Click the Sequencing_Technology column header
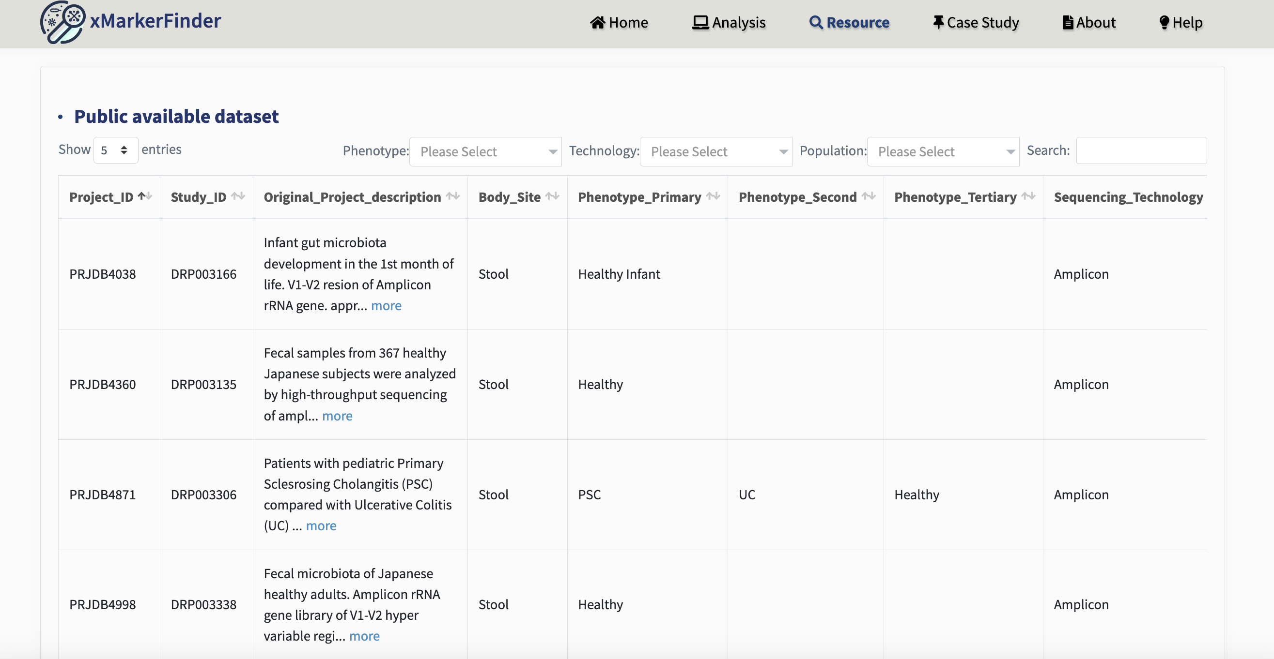Image resolution: width=1274 pixels, height=659 pixels. [x=1128, y=197]
